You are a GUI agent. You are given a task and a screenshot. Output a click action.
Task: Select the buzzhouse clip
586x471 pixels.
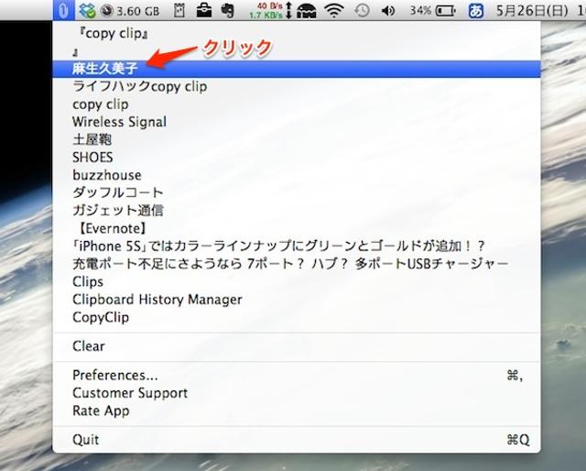(x=297, y=175)
